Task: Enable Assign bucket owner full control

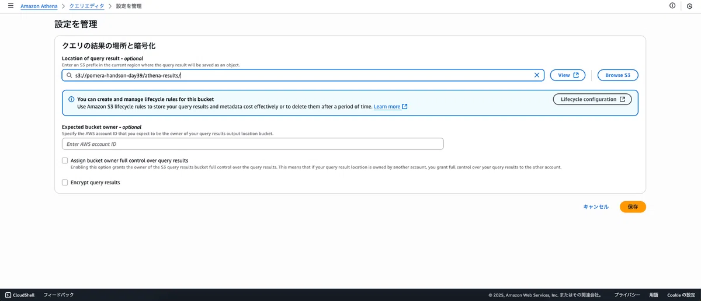Action: (x=65, y=160)
